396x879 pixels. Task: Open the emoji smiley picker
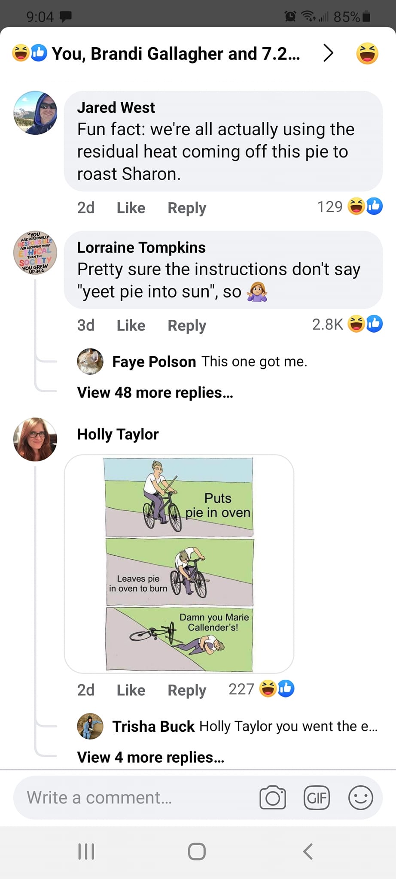point(360,797)
